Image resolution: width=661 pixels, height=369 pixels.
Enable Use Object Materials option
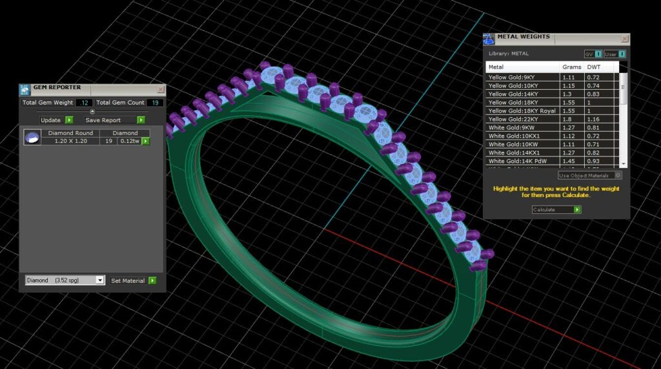pos(589,175)
